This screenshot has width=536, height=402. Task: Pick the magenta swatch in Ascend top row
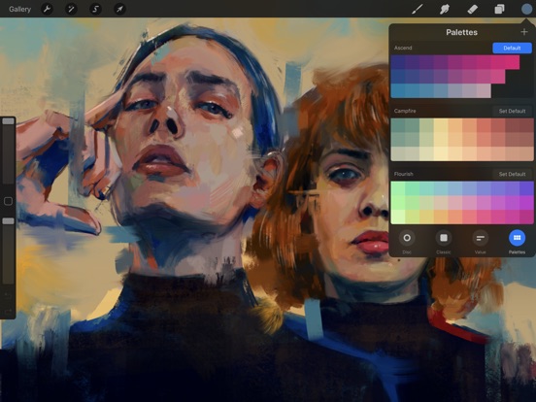click(513, 62)
